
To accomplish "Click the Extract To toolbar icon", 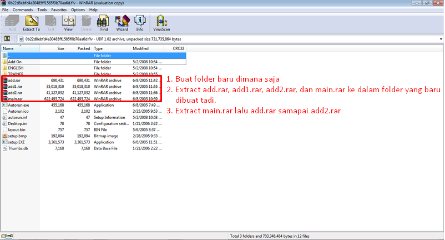I will point(32,23).
